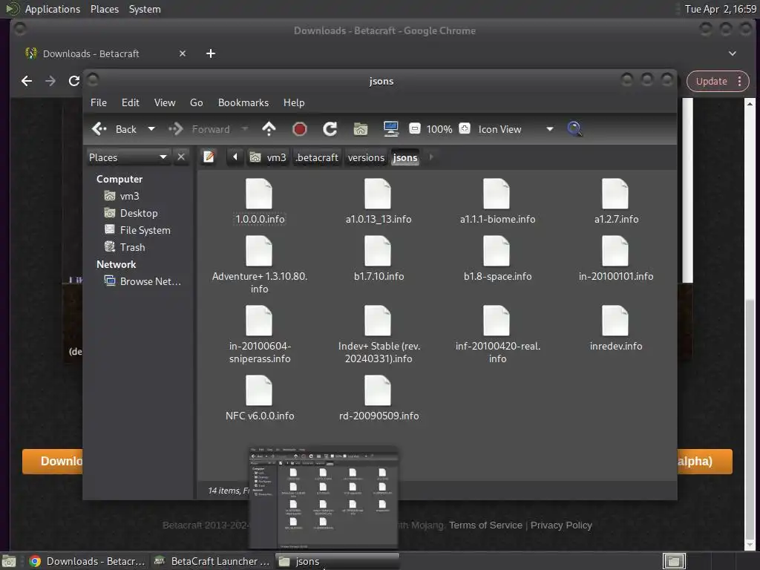
Task: Open the System menu in top panel
Action: [145, 9]
